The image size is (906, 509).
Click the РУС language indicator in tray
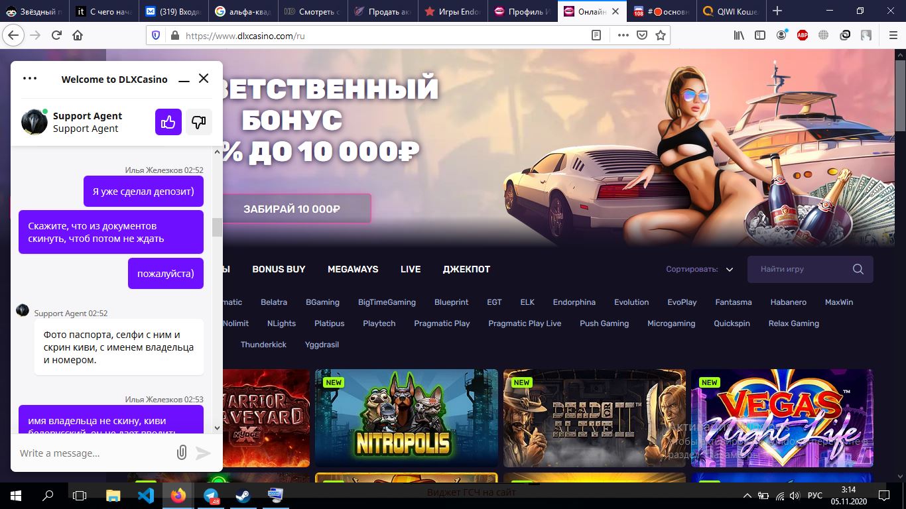pos(814,495)
